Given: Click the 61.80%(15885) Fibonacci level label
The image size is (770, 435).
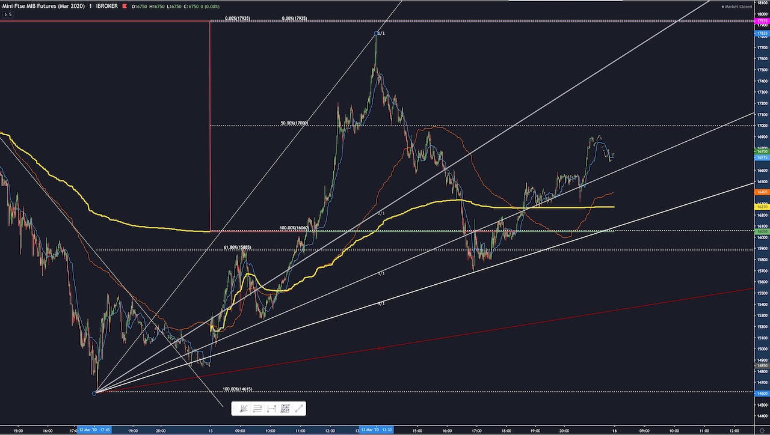Looking at the screenshot, I should point(238,247).
